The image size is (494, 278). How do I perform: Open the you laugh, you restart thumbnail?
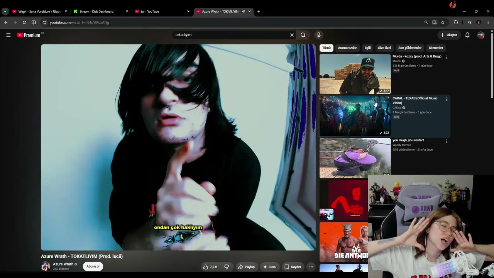click(355, 158)
